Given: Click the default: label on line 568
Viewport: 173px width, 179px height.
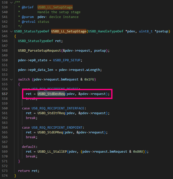Looking at the screenshot, I should pos(30,147).
